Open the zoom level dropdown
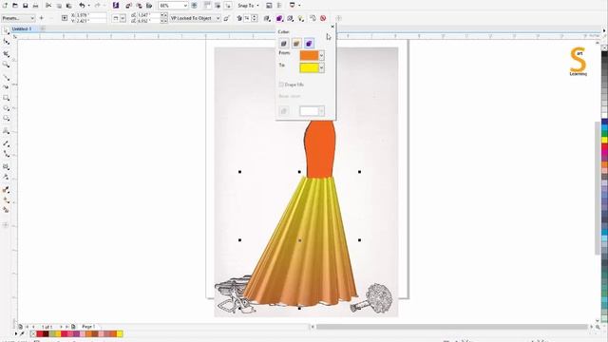 point(185,6)
